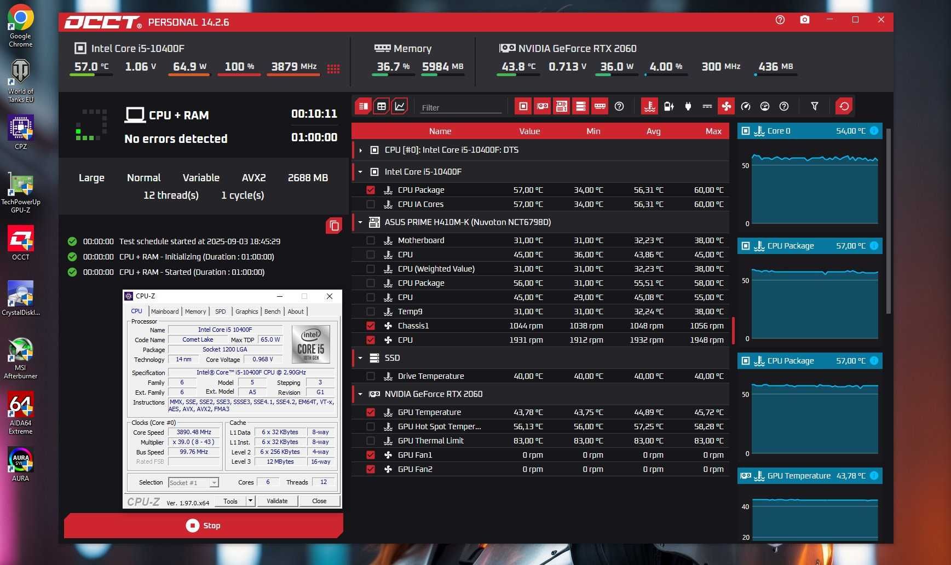Switch to CPU-Z Mainboard tab
951x565 pixels.
click(165, 312)
